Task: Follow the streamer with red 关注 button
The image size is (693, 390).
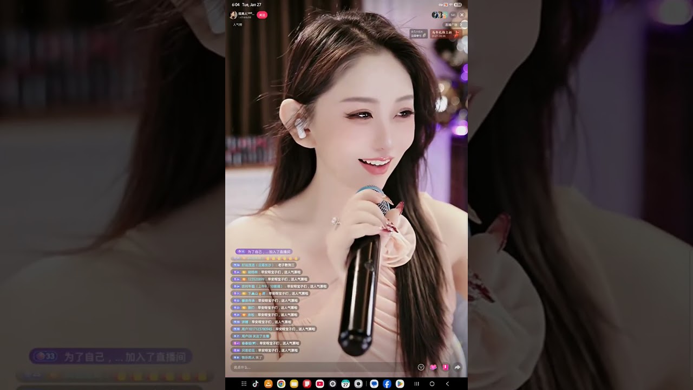Action: click(x=262, y=15)
